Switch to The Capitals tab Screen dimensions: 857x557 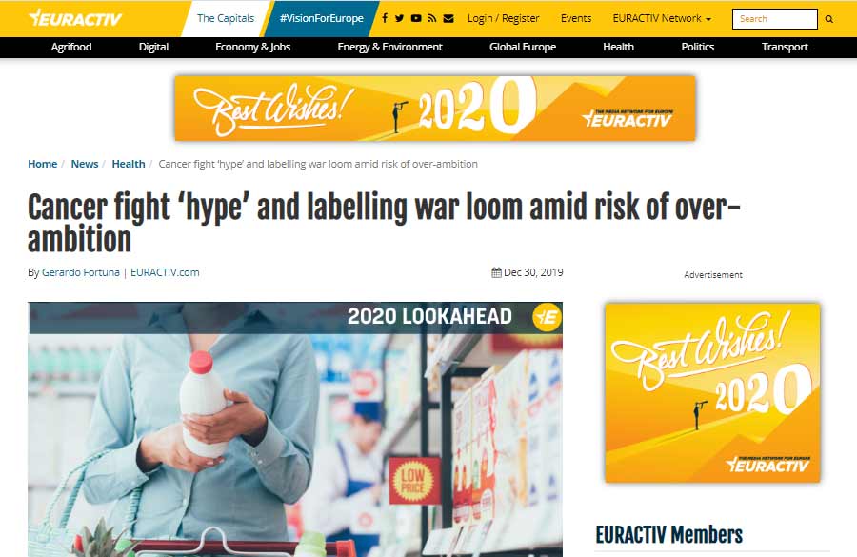225,18
